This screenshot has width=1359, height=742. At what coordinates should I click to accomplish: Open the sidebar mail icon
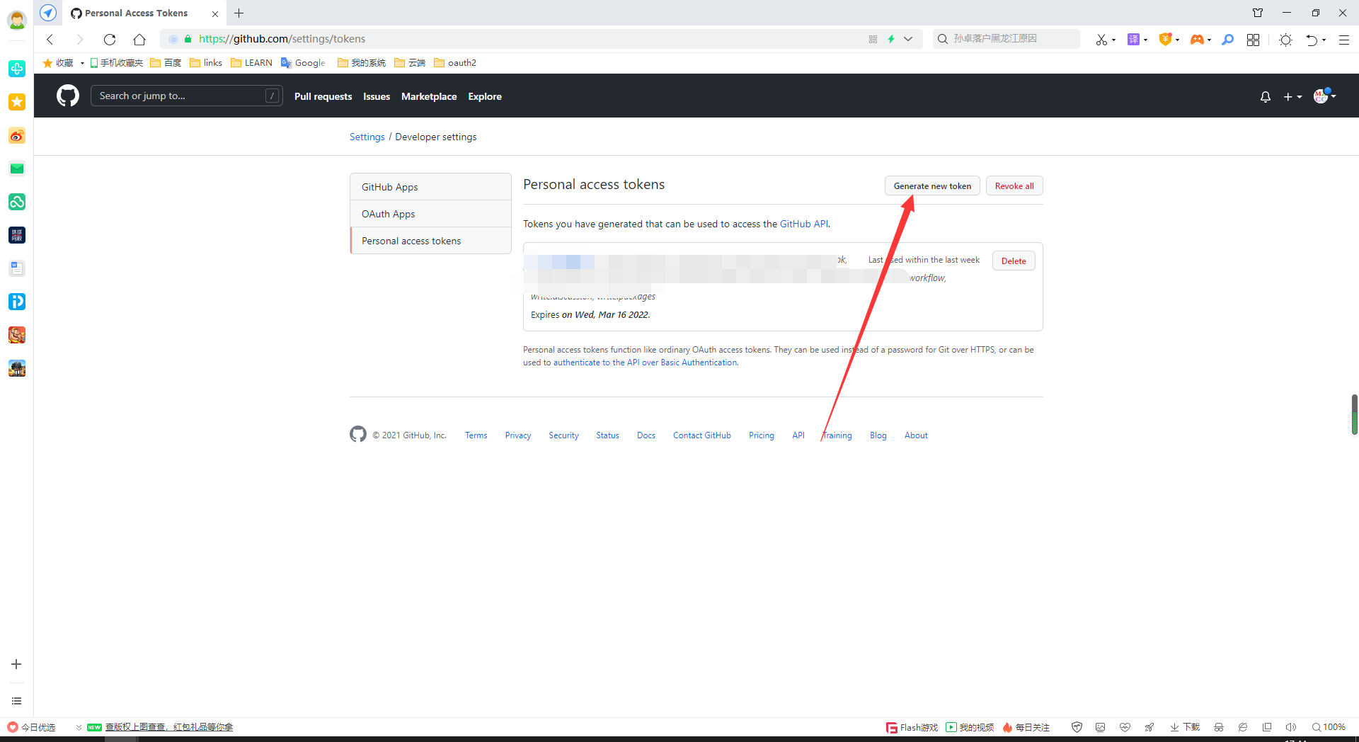[17, 169]
